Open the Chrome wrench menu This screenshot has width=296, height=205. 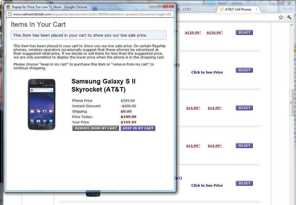[x=289, y=18]
